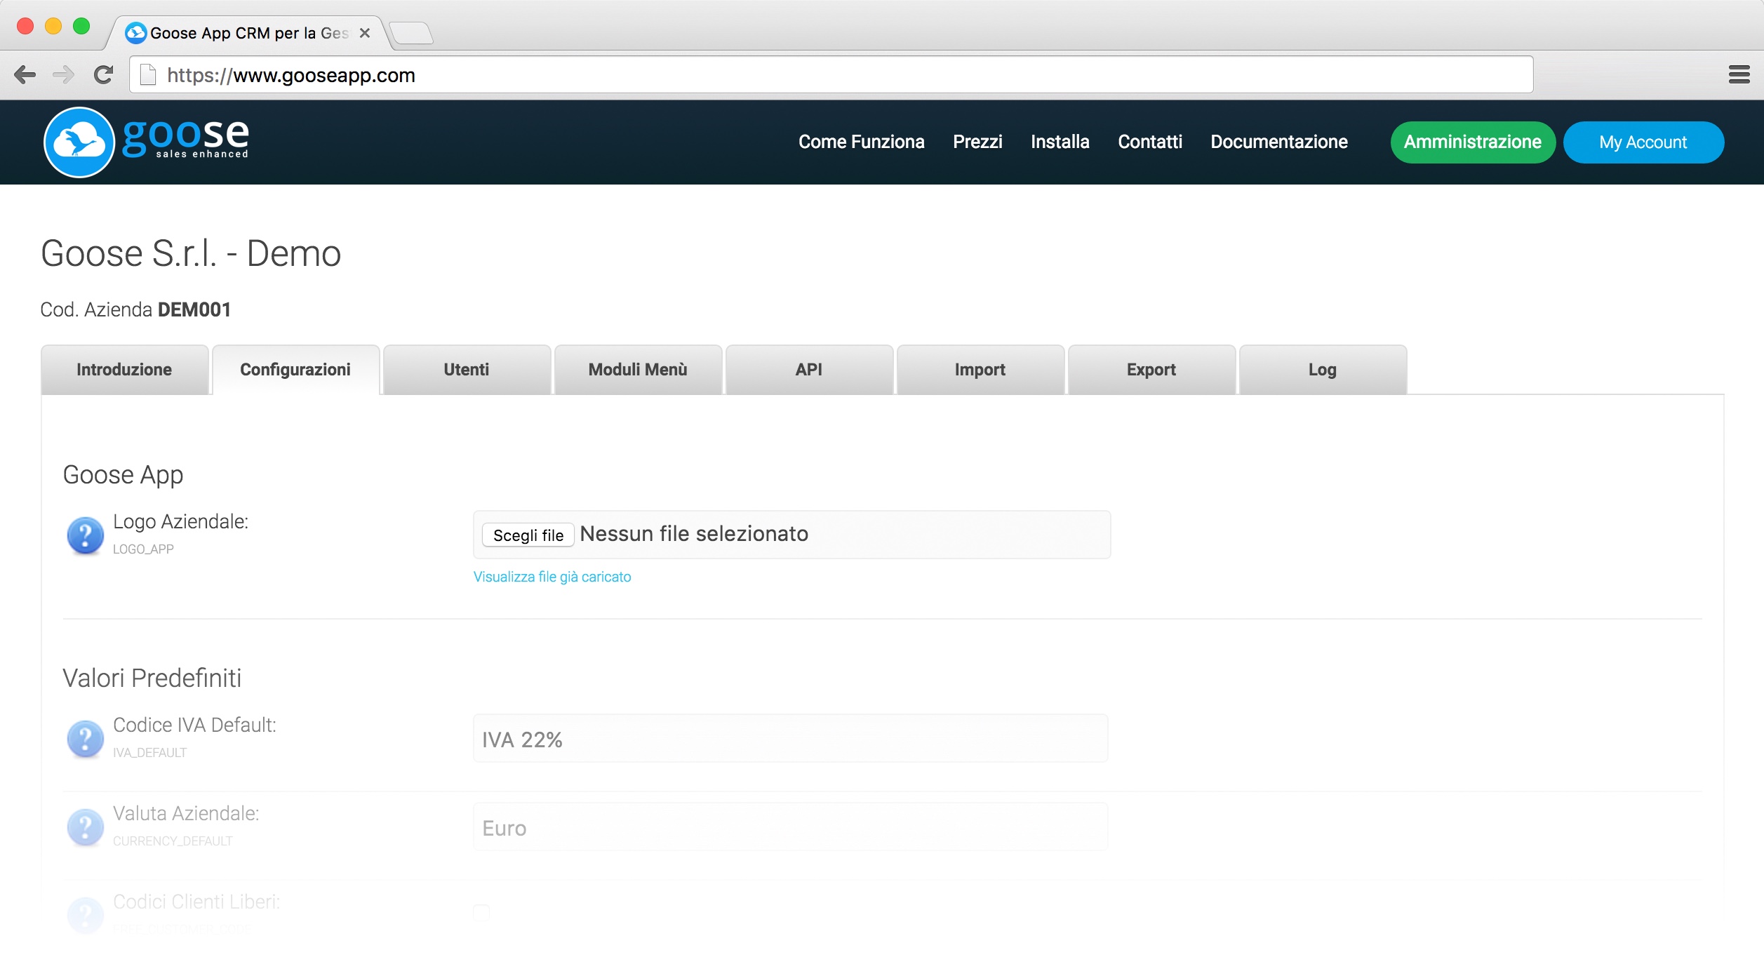Click the browser forward arrow
Viewport: 1764px width, 969px height.
(63, 74)
